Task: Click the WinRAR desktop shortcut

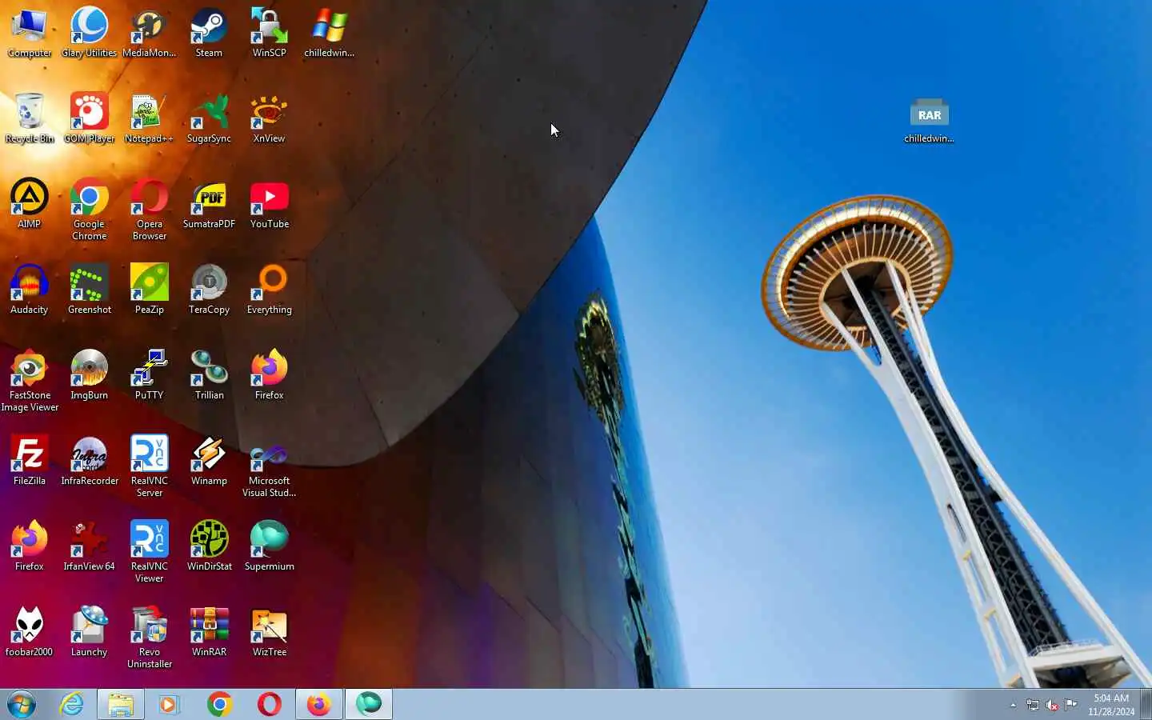Action: tap(209, 631)
